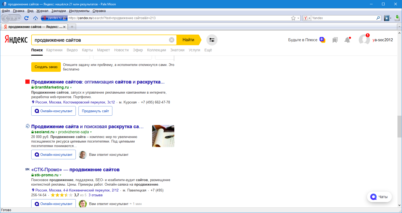Open the bookmarks button dropdown arrow
Viewport: 402px width, 213px height.
391,18
